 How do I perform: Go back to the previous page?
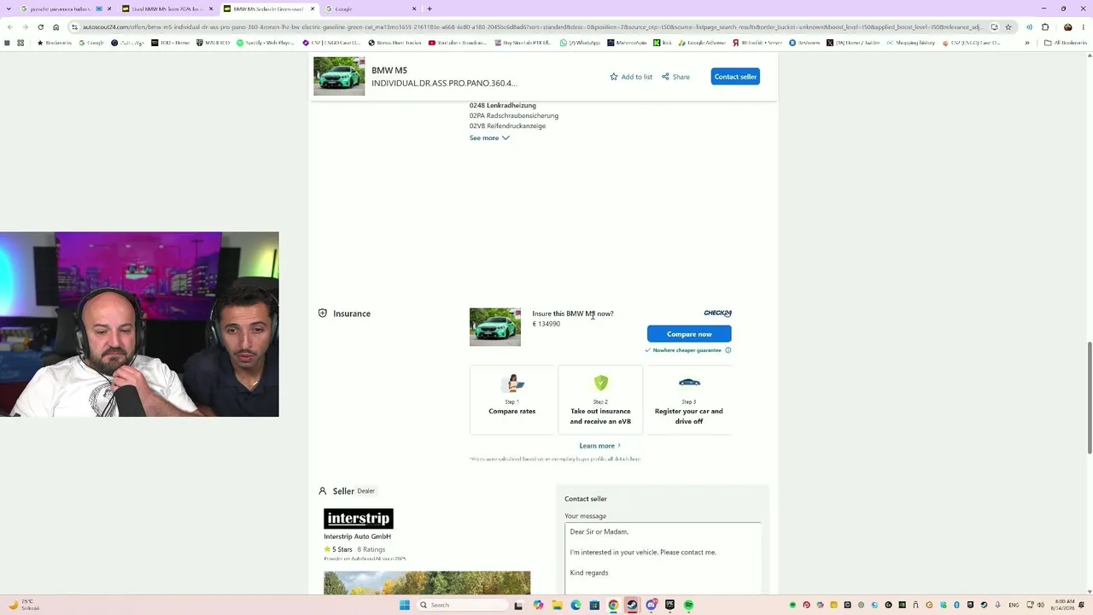[9, 26]
